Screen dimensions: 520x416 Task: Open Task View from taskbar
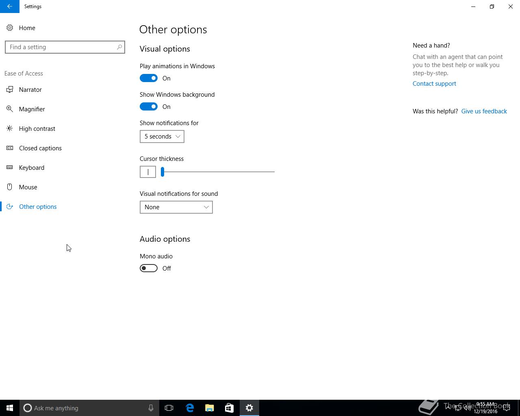click(169, 408)
